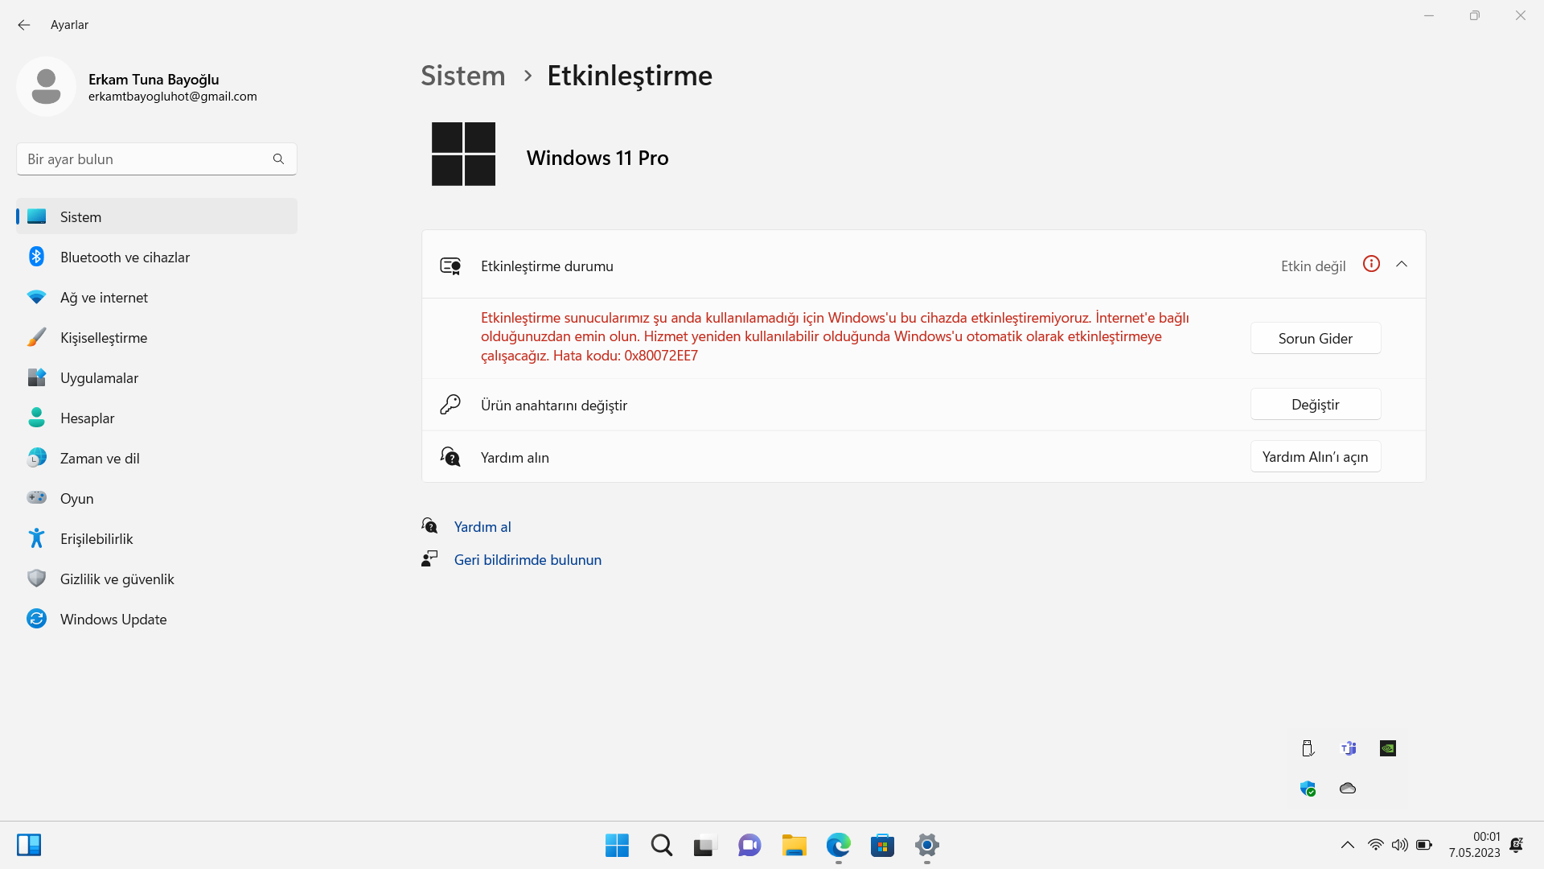Screen dimensions: 1544x869
Task: Open Uygulamalar settings
Action: (x=157, y=377)
